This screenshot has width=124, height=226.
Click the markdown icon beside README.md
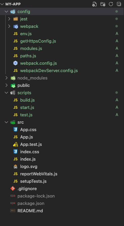click(13, 211)
